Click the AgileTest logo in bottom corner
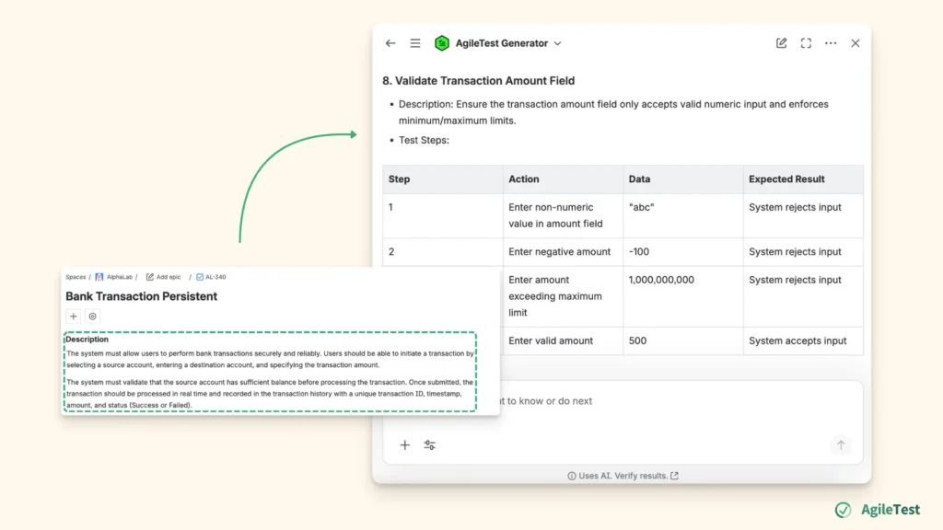The height and width of the screenshot is (530, 943). coord(878,510)
